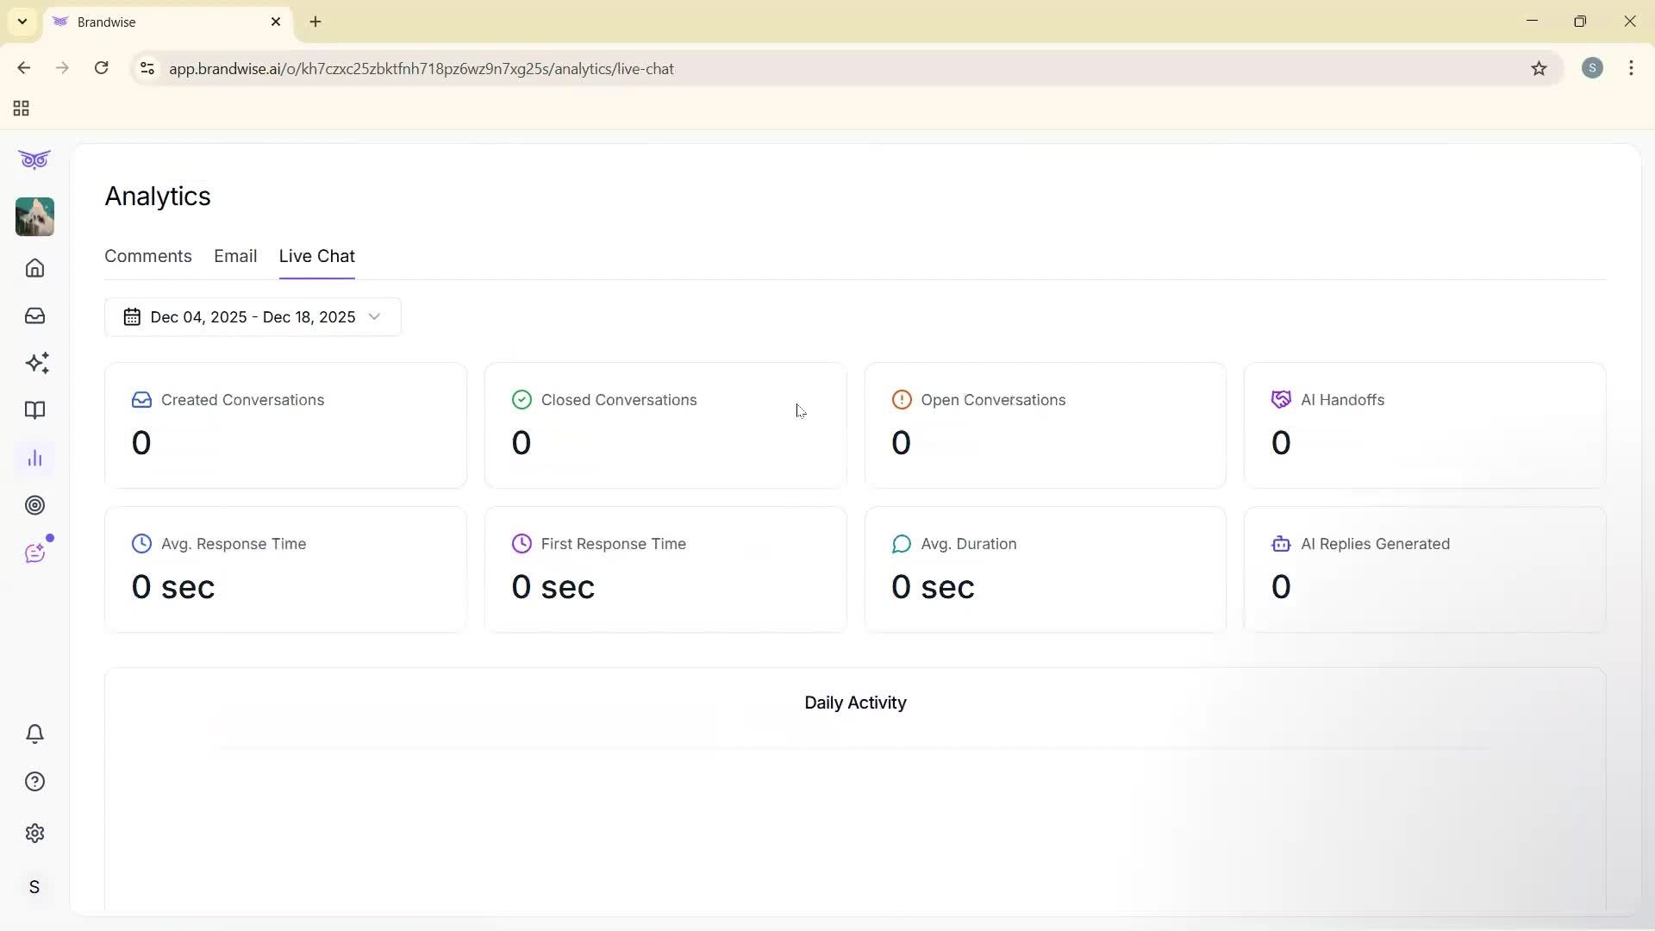This screenshot has height=931, width=1655.
Task: Open help via the question mark icon
Action: click(x=34, y=781)
